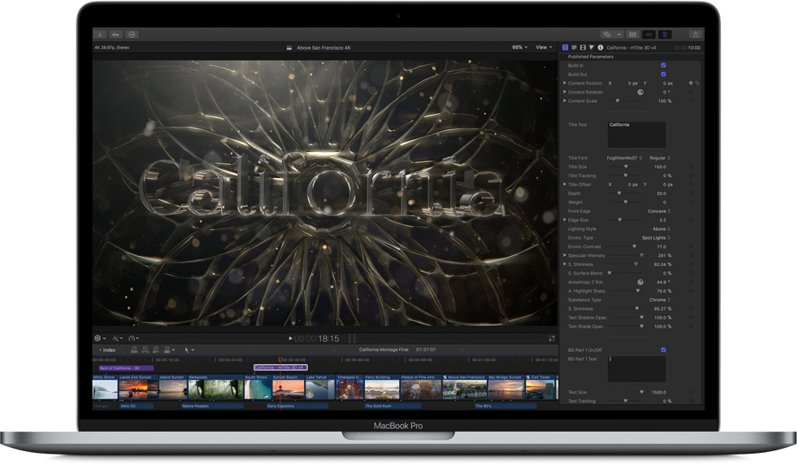Go back in timeline history arrow
Image resolution: width=799 pixels, height=465 pixels.
pyautogui.click(x=335, y=350)
